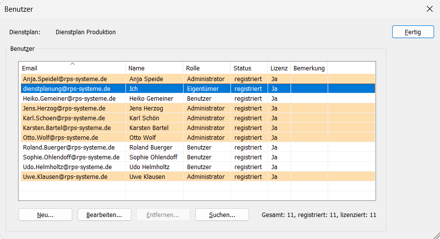Click registriert status of Otto Wolf
The height and width of the screenshot is (239, 440).
[249, 138]
